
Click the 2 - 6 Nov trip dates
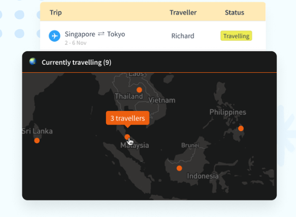[75, 43]
